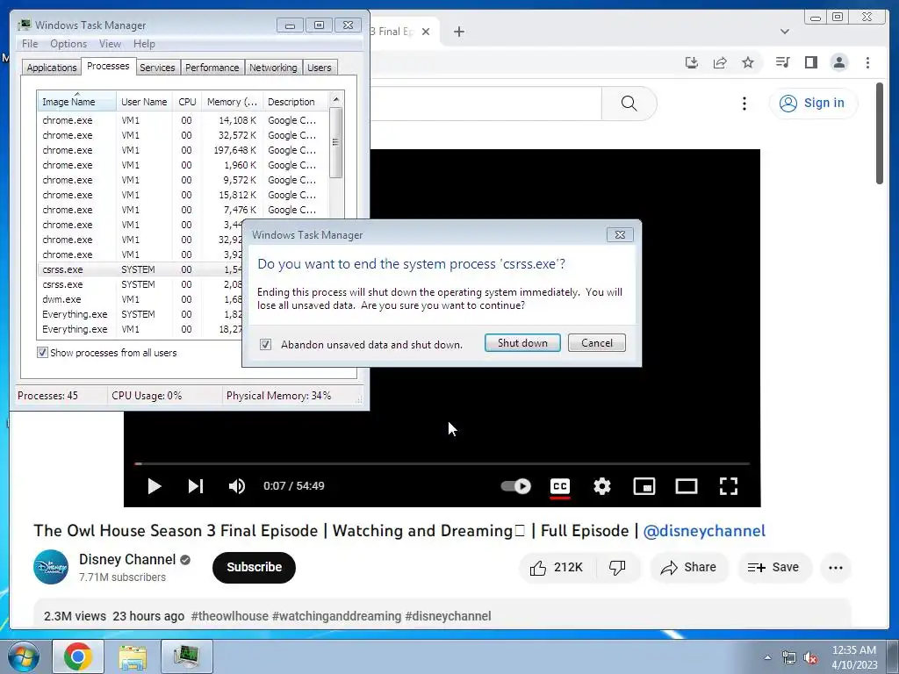Switch to theater mode

687,486
